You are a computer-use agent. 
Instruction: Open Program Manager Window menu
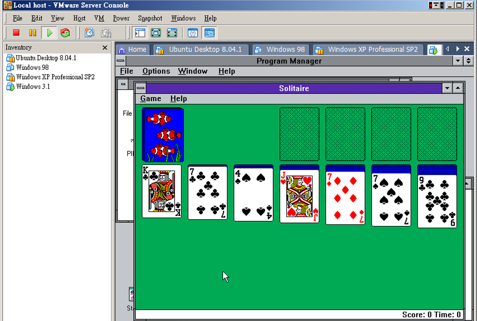pos(193,71)
